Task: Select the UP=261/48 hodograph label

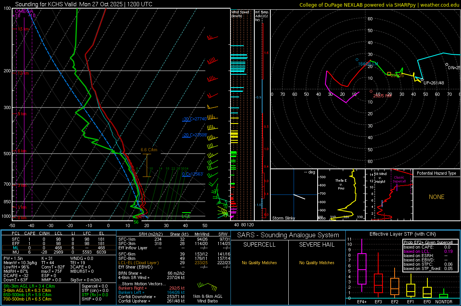Action: (x=434, y=83)
